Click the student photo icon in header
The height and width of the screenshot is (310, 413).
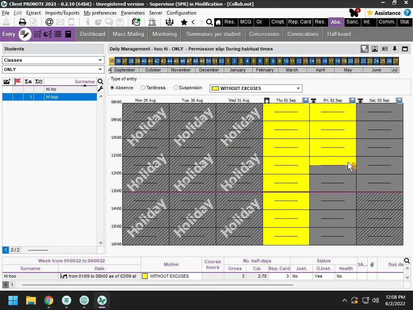tap(375, 49)
